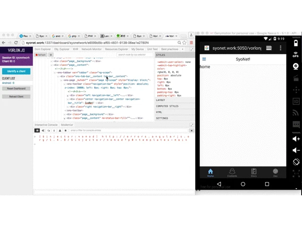The height and width of the screenshot is (227, 302).
Task: Click the DOM Explorer Refresh button
Action: click(x=41, y=55)
